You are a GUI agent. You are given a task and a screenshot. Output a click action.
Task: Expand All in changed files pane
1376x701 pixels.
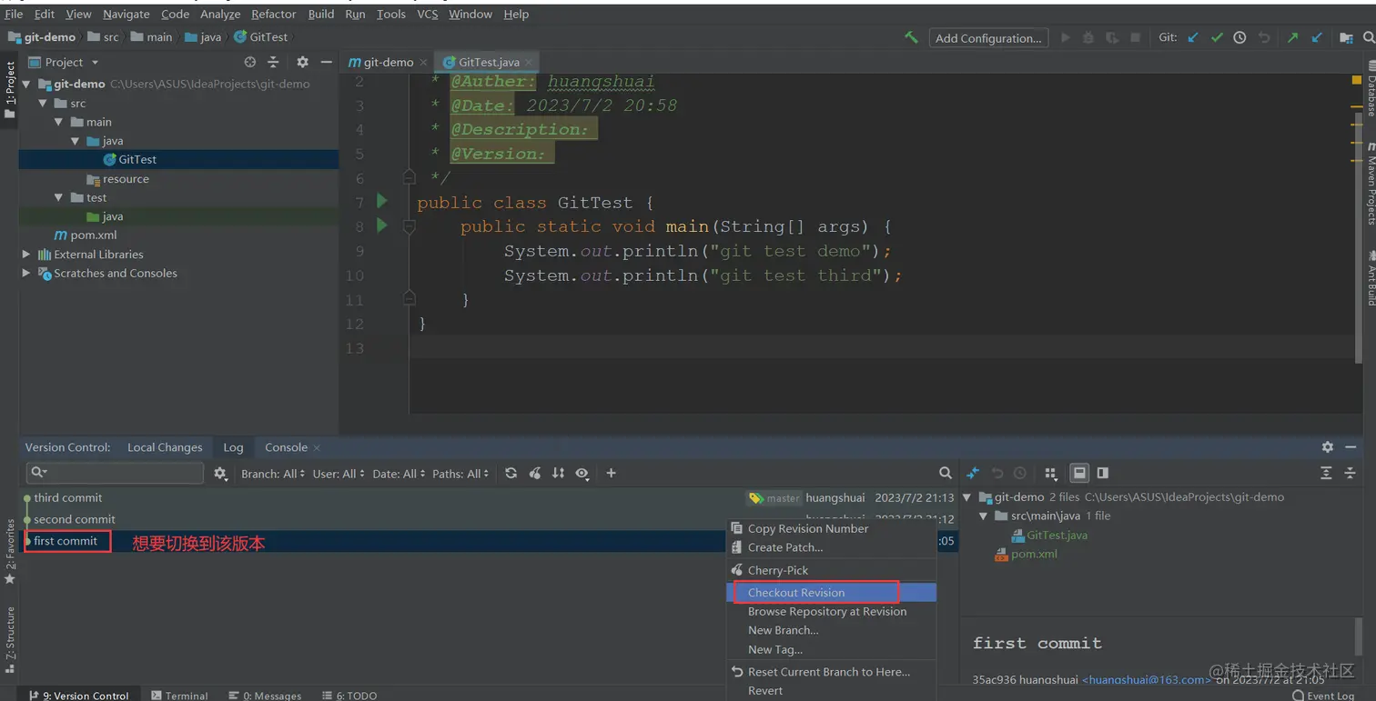[1326, 473]
